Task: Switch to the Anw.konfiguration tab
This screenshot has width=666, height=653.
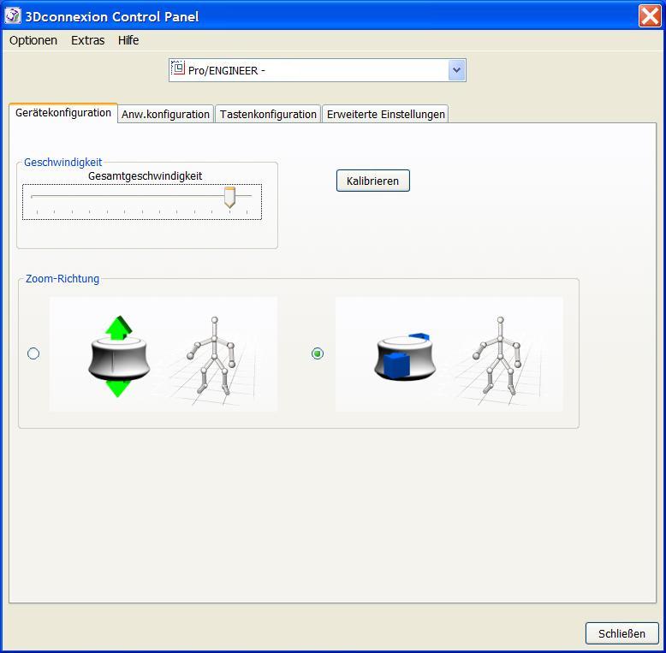Action: [166, 114]
